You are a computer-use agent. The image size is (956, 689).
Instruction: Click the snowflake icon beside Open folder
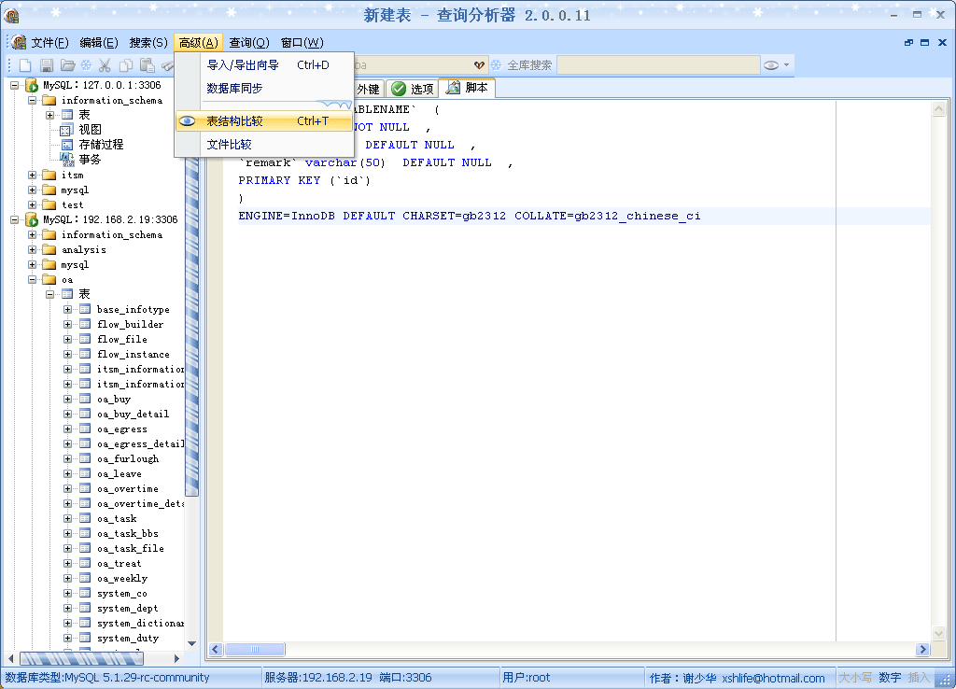(x=86, y=65)
